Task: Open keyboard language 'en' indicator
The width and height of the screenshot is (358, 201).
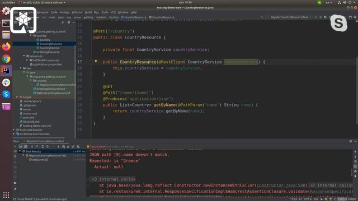Action: point(329,2)
